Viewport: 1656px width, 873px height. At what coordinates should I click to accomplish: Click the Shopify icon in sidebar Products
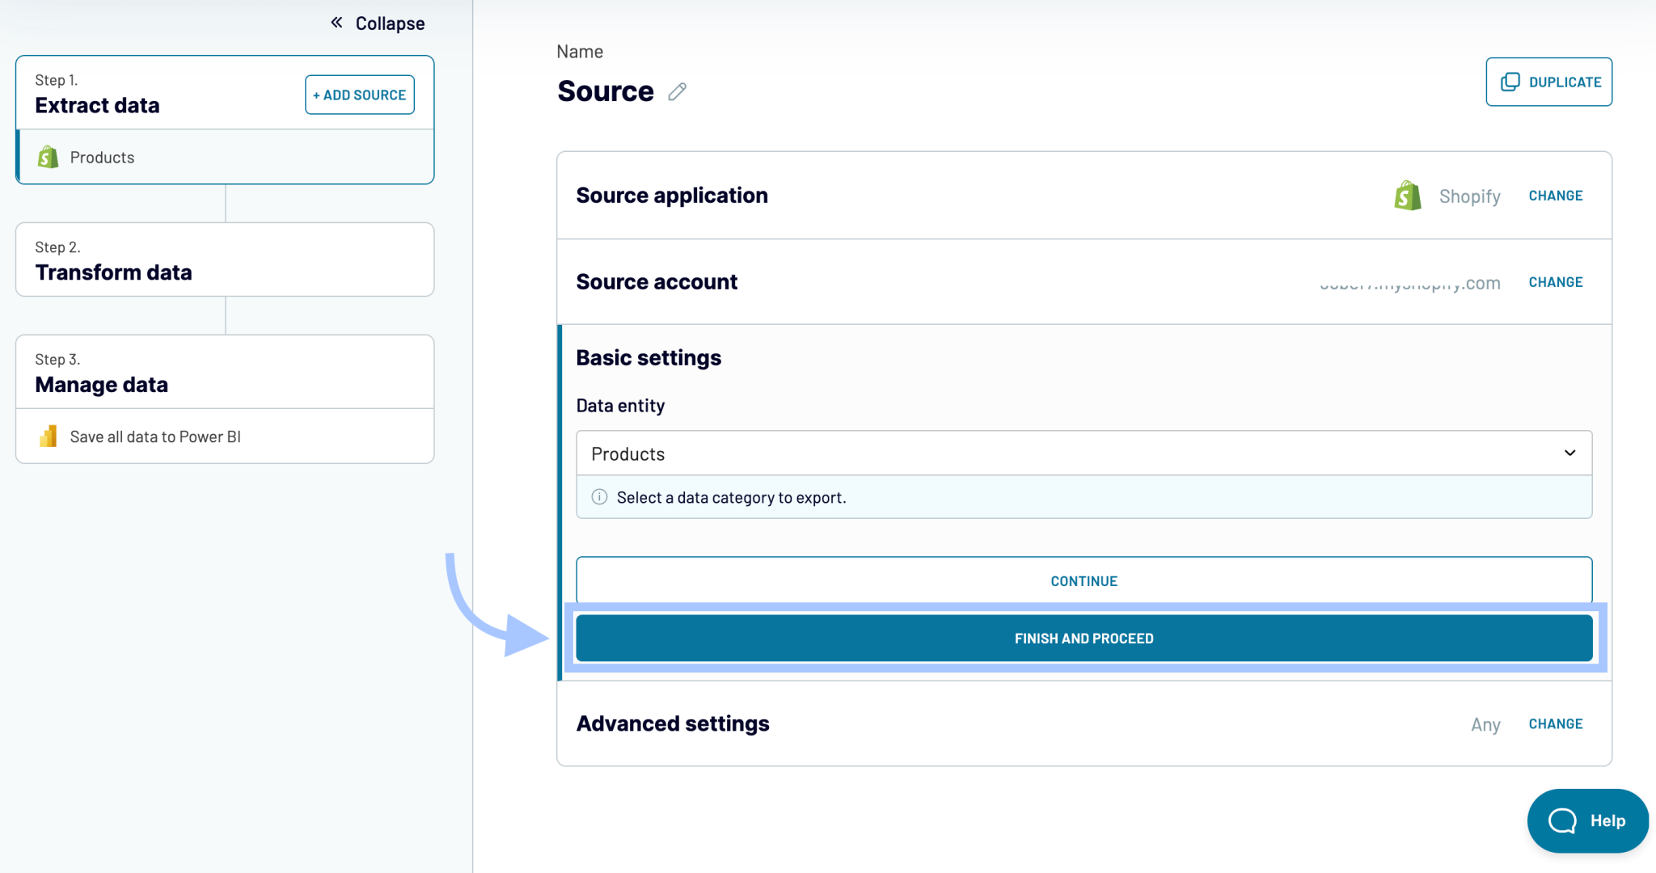point(49,157)
